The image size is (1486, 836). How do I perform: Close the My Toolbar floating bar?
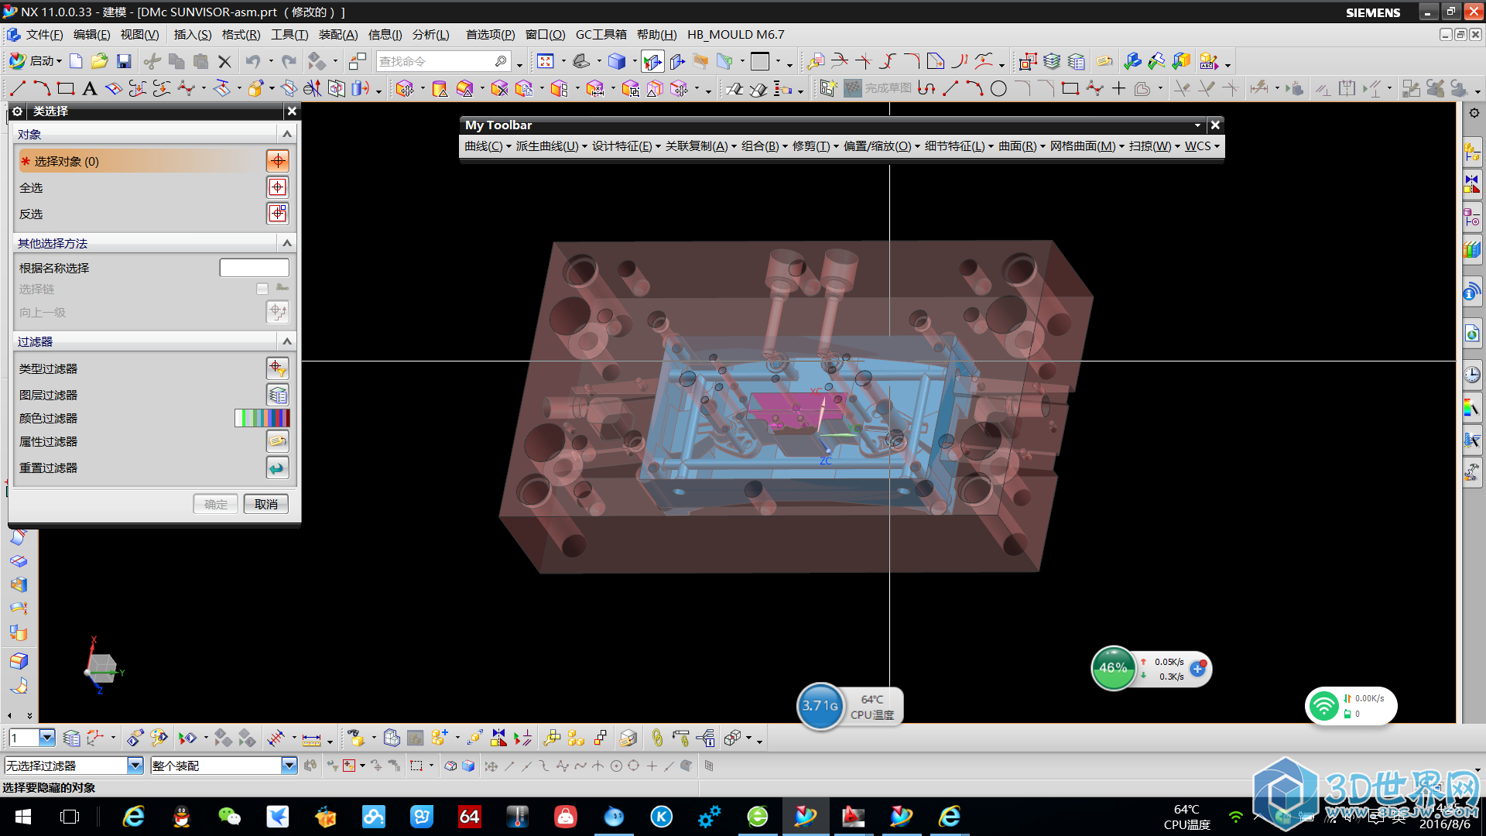(1215, 125)
